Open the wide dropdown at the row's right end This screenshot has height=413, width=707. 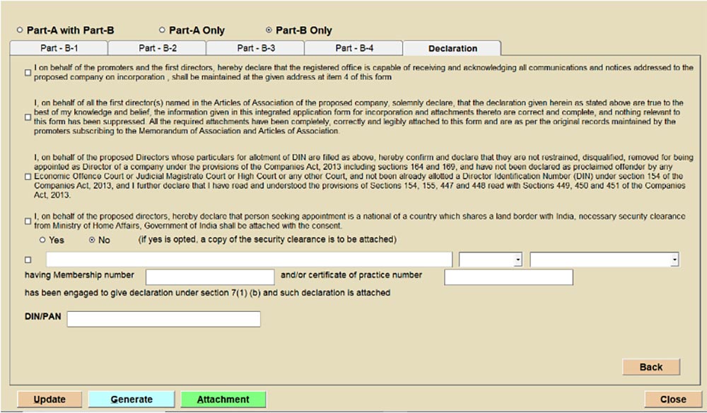674,260
